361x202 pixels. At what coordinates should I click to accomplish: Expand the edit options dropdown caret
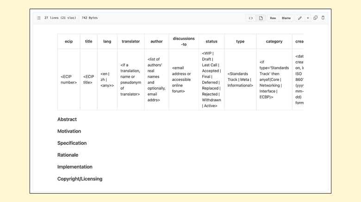coord(308,18)
